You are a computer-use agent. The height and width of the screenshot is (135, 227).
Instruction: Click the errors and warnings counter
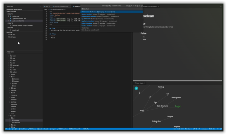click(14, 129)
